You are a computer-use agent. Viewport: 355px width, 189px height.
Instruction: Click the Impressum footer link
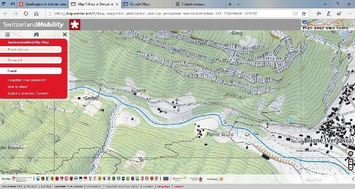tap(94, 186)
